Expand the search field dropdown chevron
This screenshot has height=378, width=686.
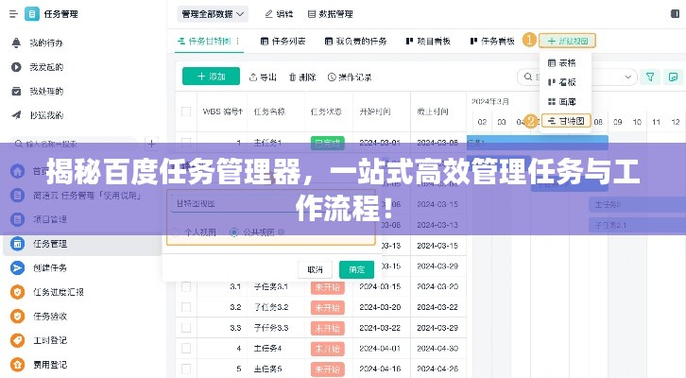pyautogui.click(x=627, y=77)
